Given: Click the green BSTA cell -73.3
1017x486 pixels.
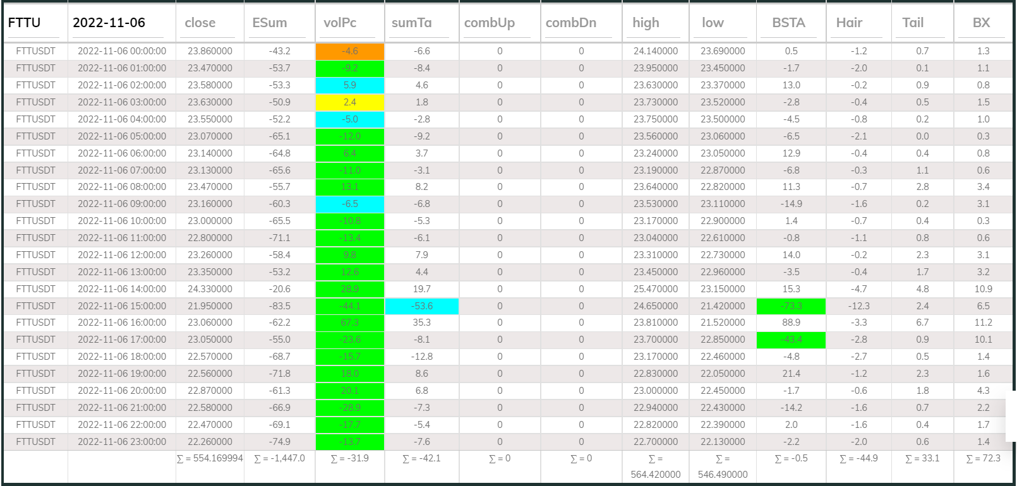Looking at the screenshot, I should click(791, 306).
